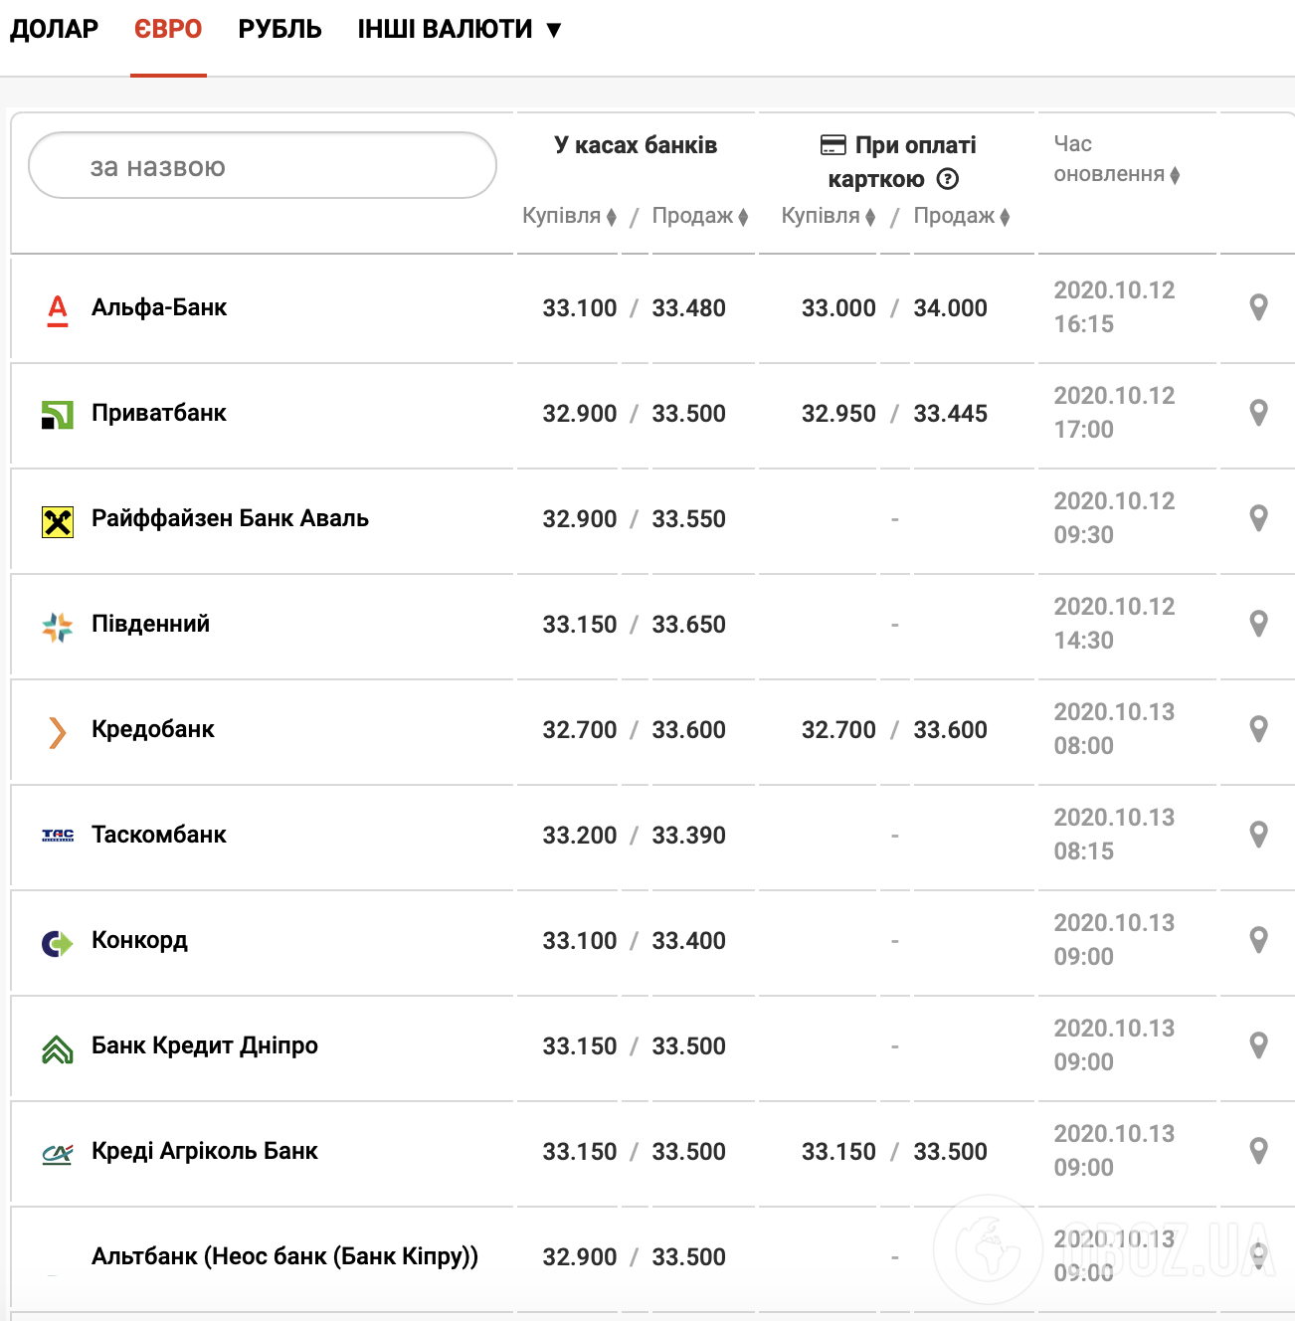1295x1321 pixels.
Task: Expand the ІНШІ ВАЛЮТИ dropdown
Action: point(460,29)
